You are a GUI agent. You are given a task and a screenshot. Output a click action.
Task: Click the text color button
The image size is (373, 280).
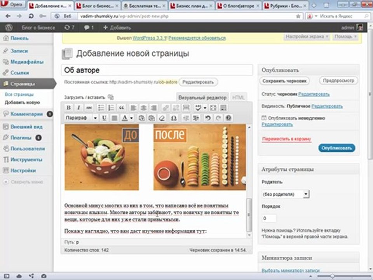tap(125, 118)
